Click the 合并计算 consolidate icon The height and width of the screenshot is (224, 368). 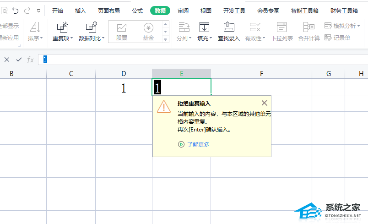click(x=309, y=27)
